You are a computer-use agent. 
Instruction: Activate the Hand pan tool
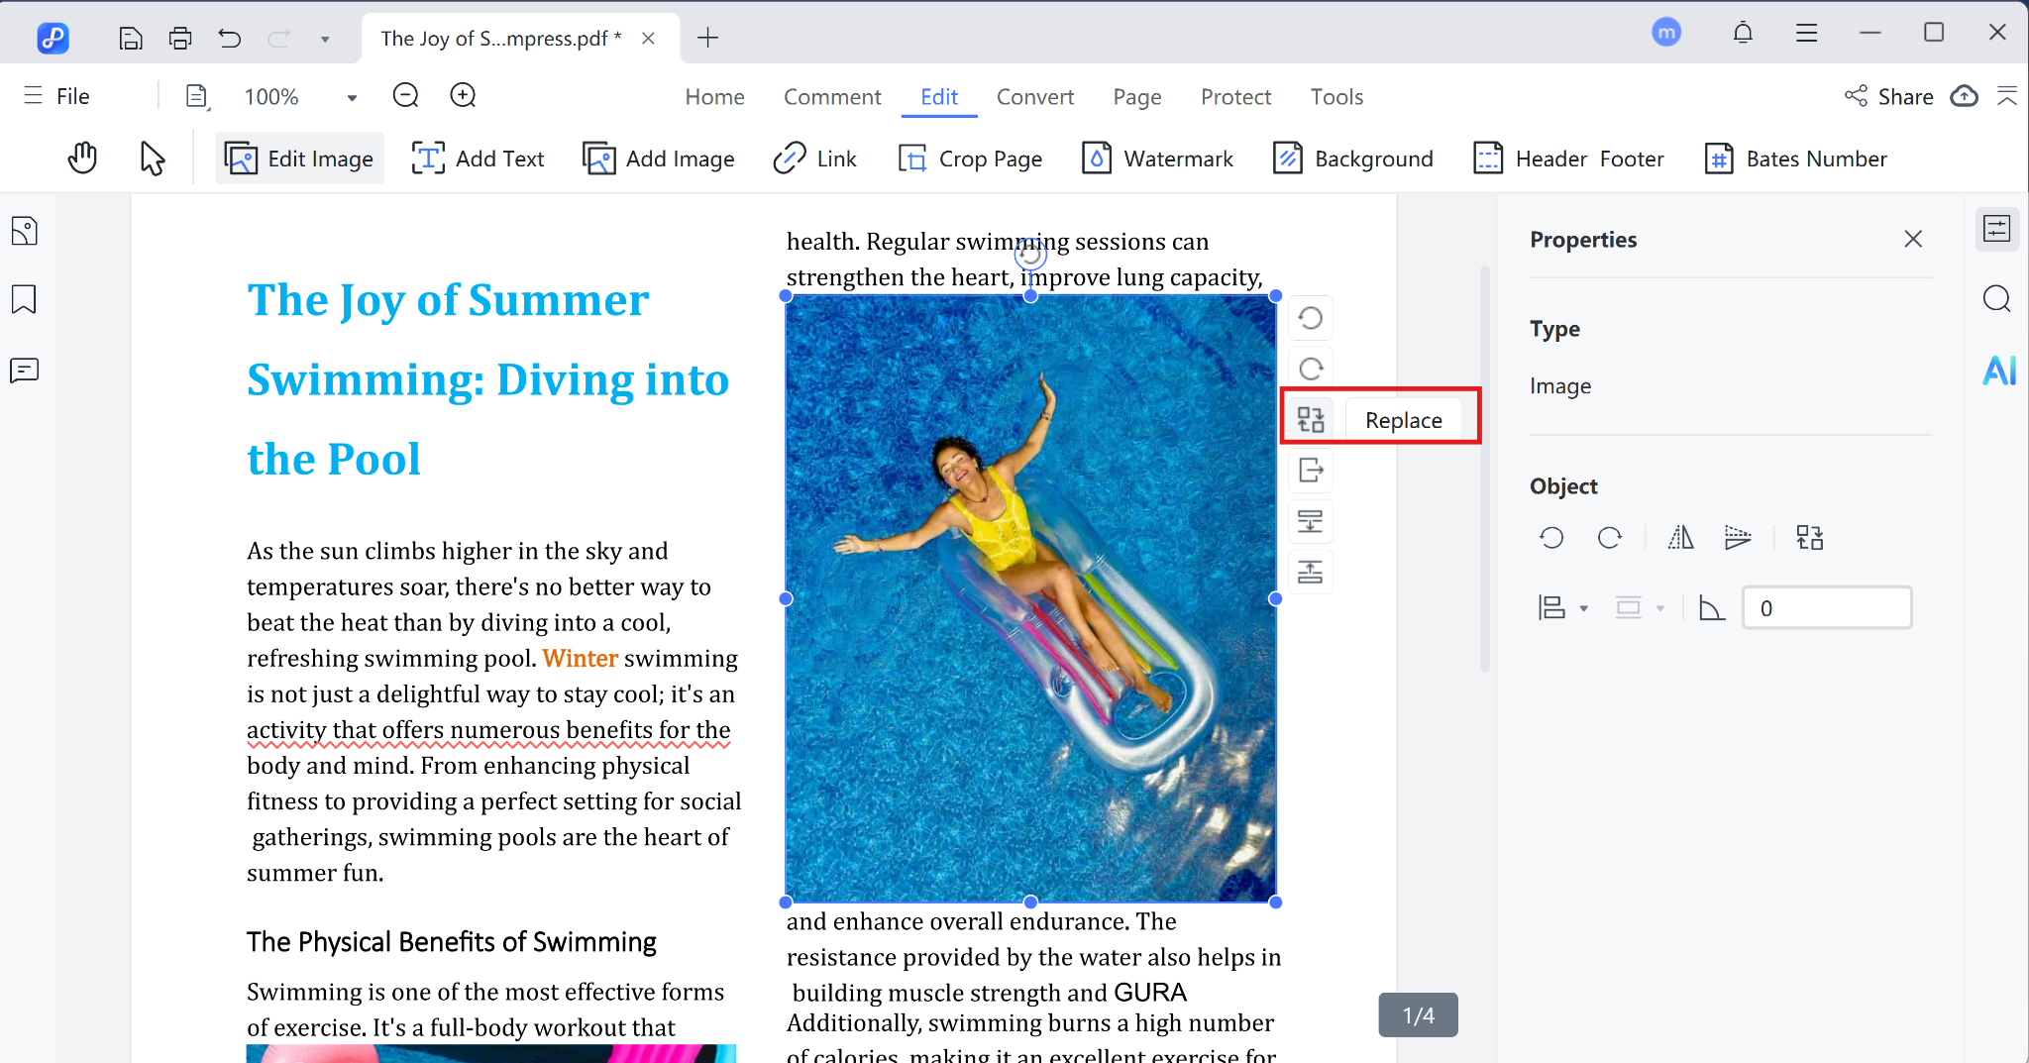[82, 157]
